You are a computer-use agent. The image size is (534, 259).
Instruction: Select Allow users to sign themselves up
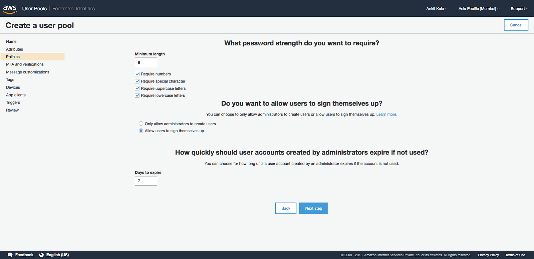[141, 131]
